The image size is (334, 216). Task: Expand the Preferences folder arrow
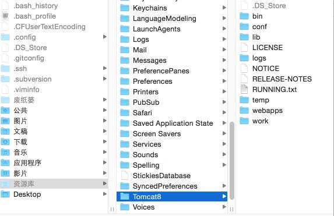pyautogui.click(x=224, y=81)
